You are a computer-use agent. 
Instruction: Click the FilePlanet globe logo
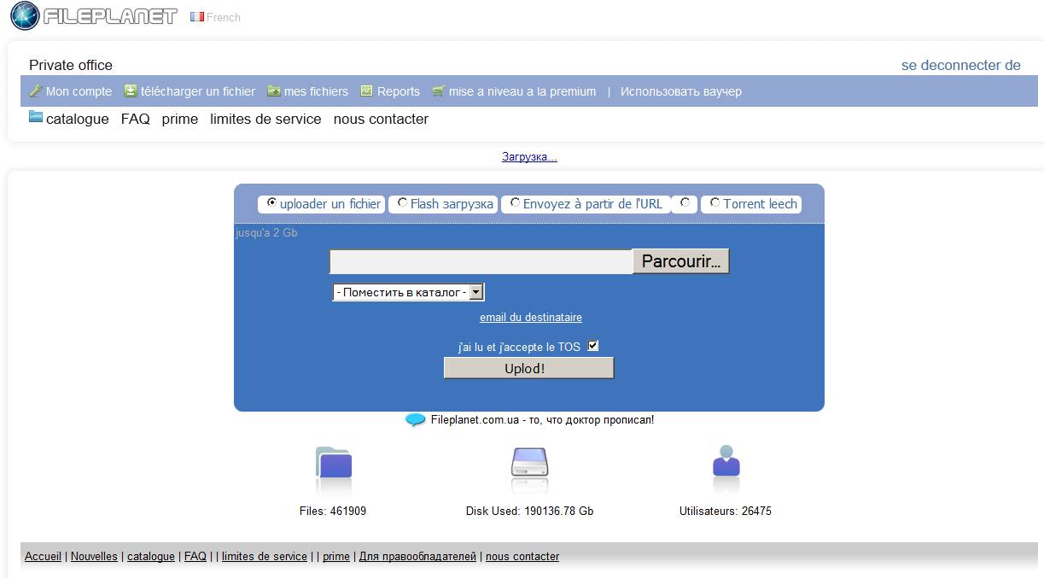click(26, 16)
